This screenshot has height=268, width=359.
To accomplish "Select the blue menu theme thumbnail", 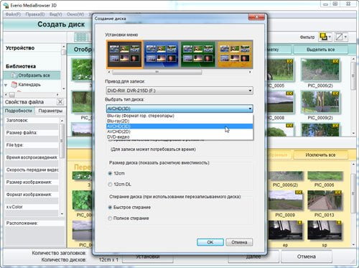I will coord(162,54).
